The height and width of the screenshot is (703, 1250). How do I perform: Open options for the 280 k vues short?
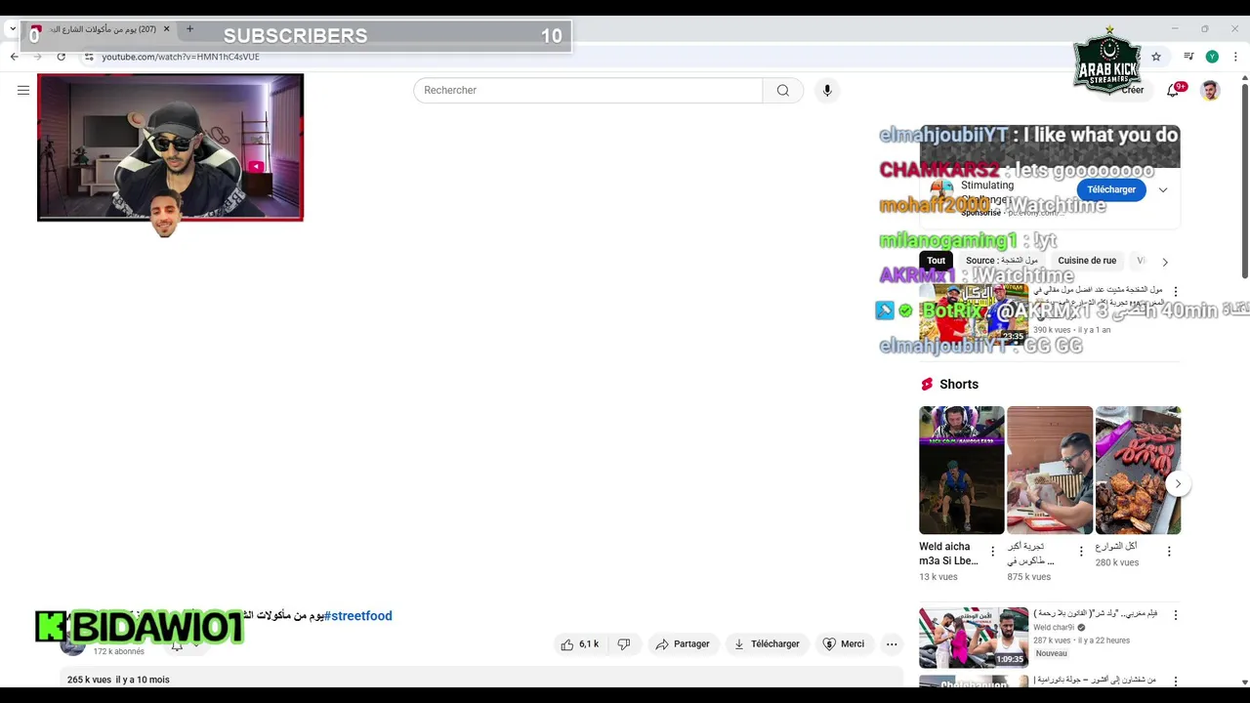click(x=1169, y=552)
